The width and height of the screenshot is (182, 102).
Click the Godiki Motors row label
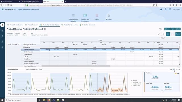pos(28,54)
